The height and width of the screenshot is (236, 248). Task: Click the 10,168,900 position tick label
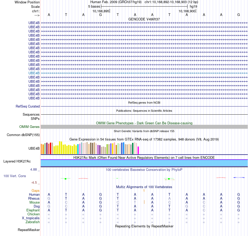[187, 11]
